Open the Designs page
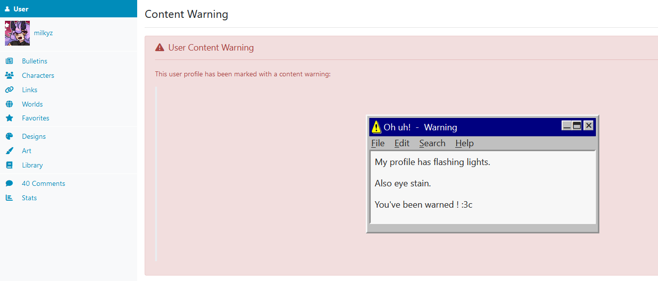Image resolution: width=658 pixels, height=281 pixels. point(34,136)
